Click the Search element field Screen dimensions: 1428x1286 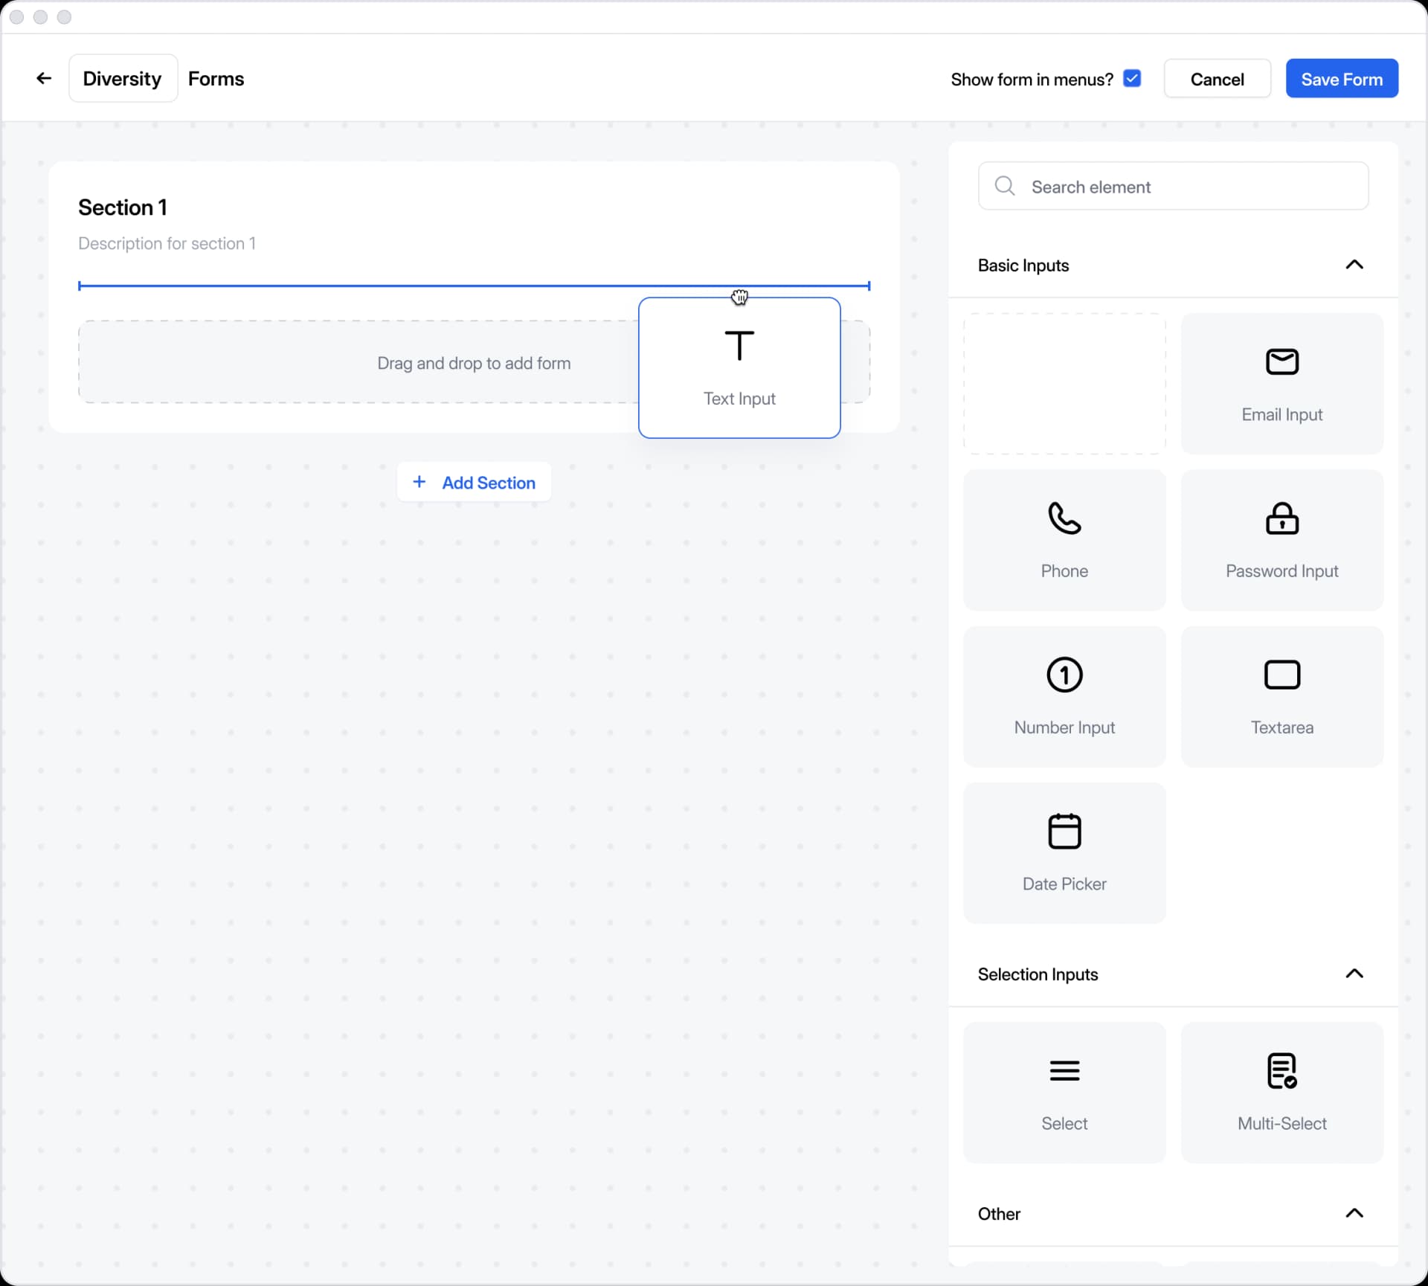[x=1174, y=186]
